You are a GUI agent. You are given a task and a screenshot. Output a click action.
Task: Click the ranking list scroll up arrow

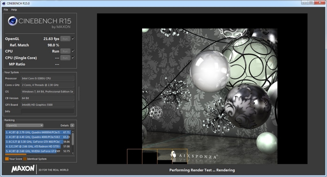[x=73, y=132]
